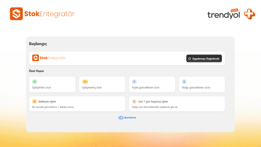The image size is (261, 147).
Task: Click the Özet Rapor heading
Action: [x=37, y=71]
